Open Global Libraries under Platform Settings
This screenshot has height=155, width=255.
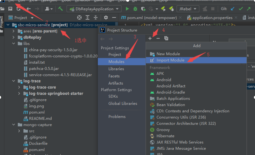click(123, 103)
